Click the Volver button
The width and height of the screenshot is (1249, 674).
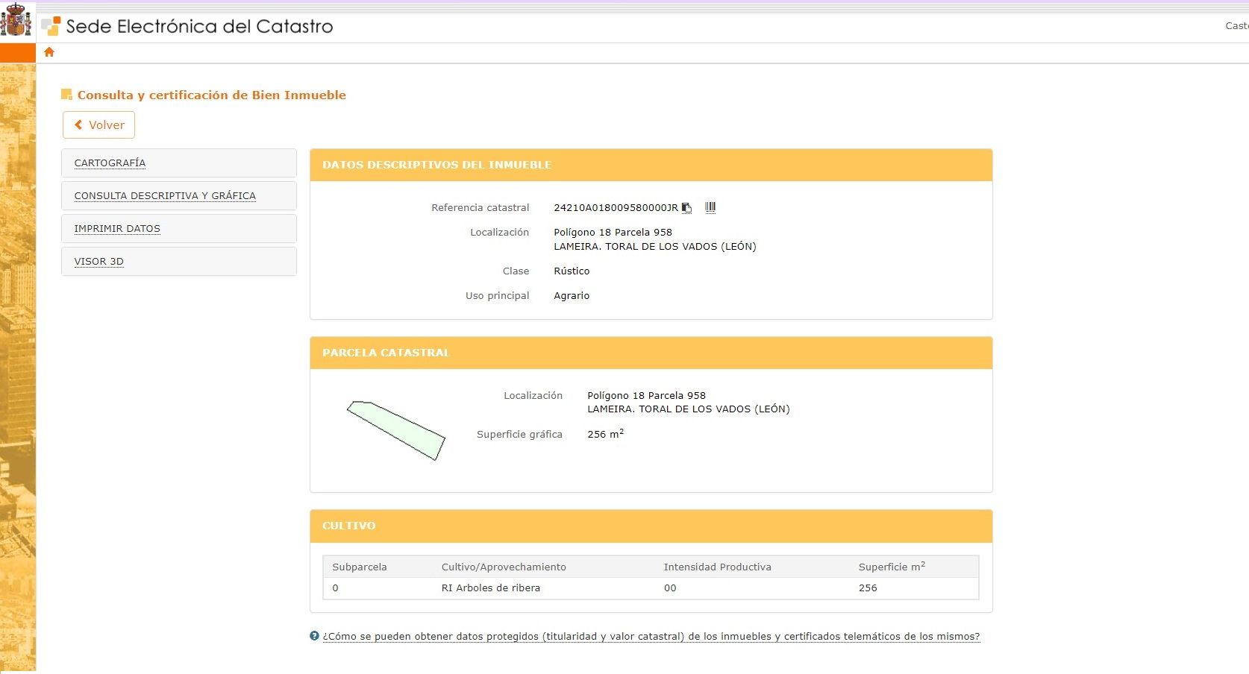pos(98,125)
